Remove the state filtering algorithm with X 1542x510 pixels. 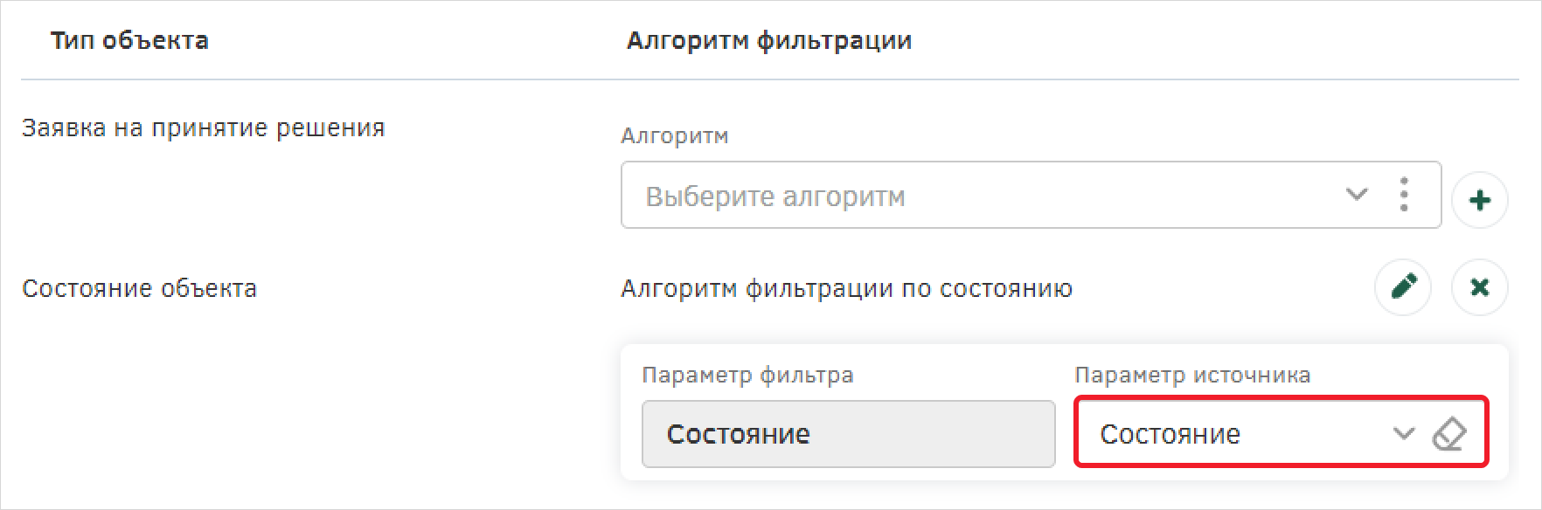click(1480, 286)
